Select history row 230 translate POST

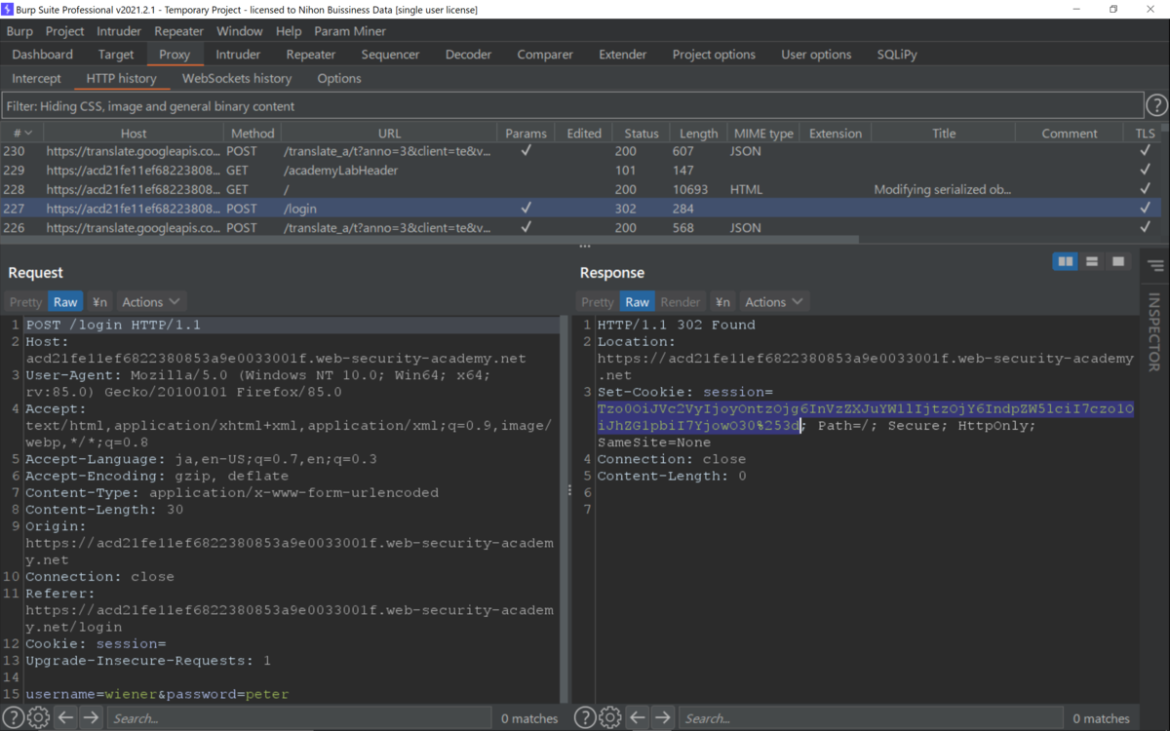click(581, 151)
